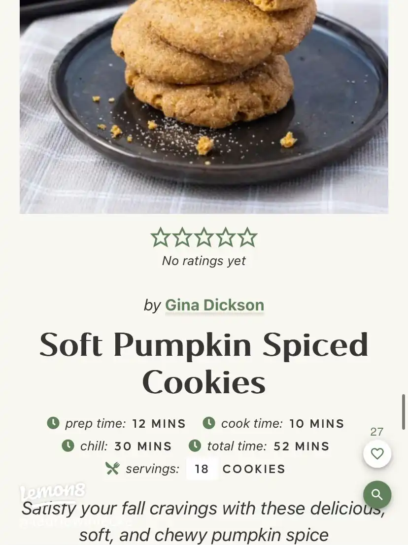
Task: Rate the recipe four stars
Action: (226, 237)
